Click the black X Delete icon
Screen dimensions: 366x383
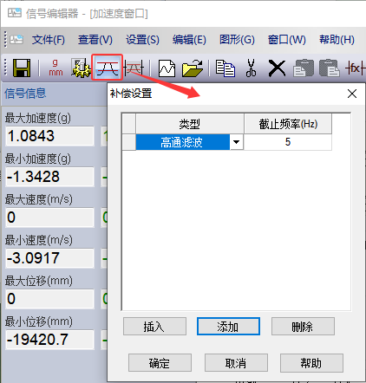click(277, 68)
